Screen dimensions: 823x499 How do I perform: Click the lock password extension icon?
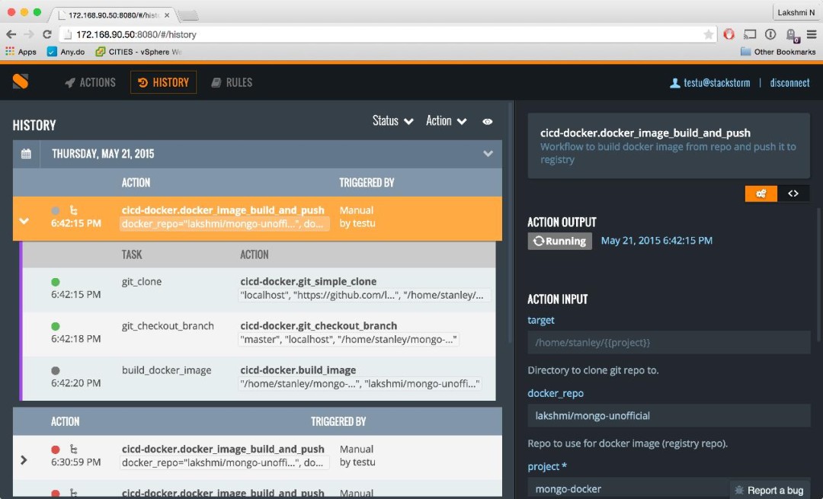pos(792,34)
